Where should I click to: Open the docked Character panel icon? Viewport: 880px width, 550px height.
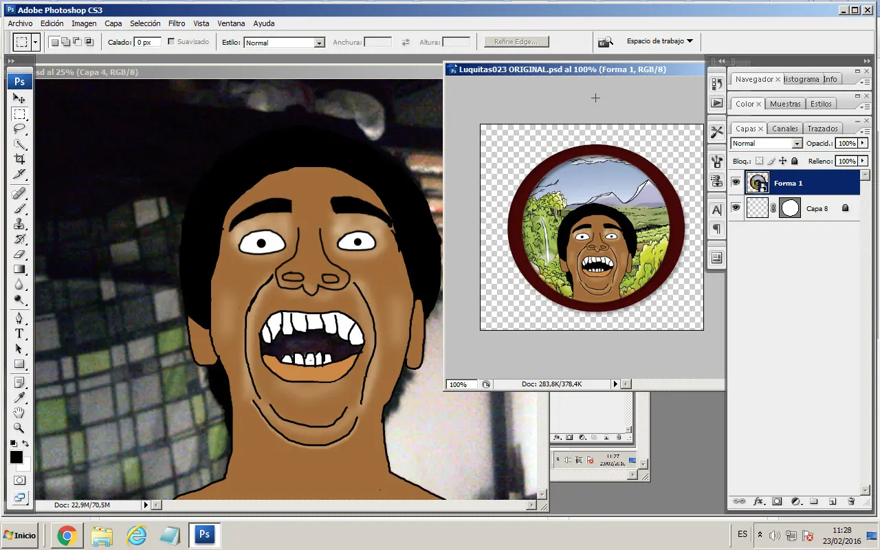coord(716,210)
